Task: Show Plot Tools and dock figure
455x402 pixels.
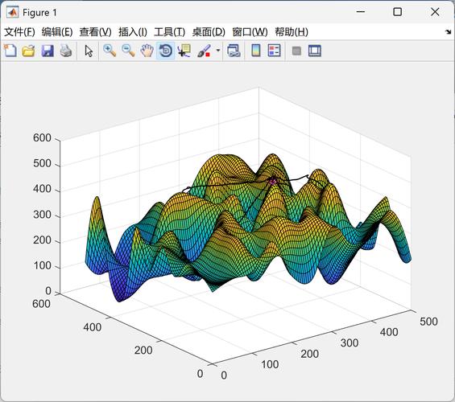Action: pos(315,51)
